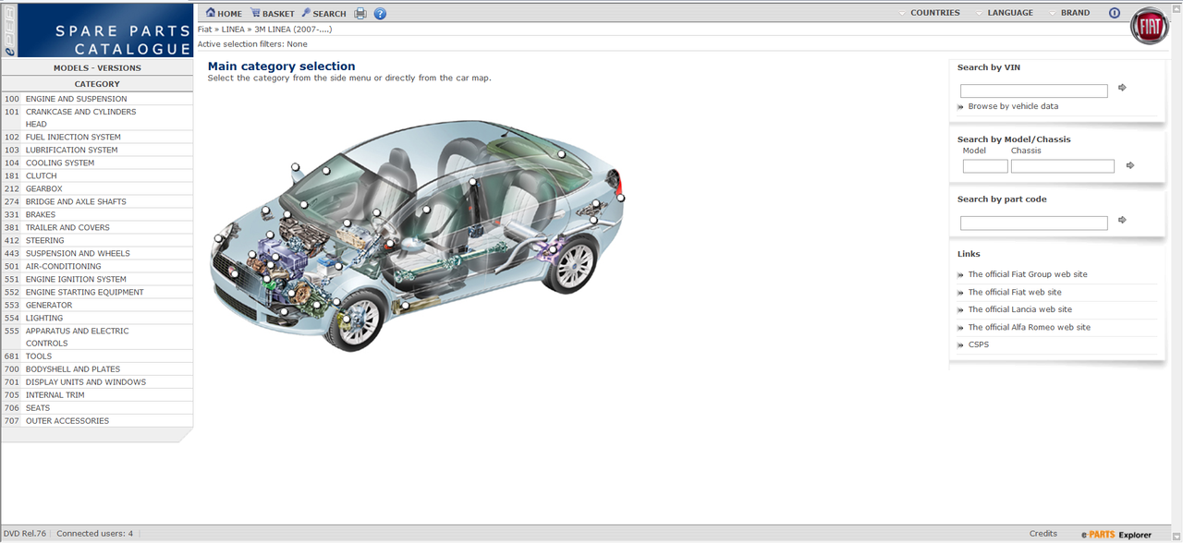The image size is (1183, 543).
Task: Click the Chassis input field
Action: 1063,166
